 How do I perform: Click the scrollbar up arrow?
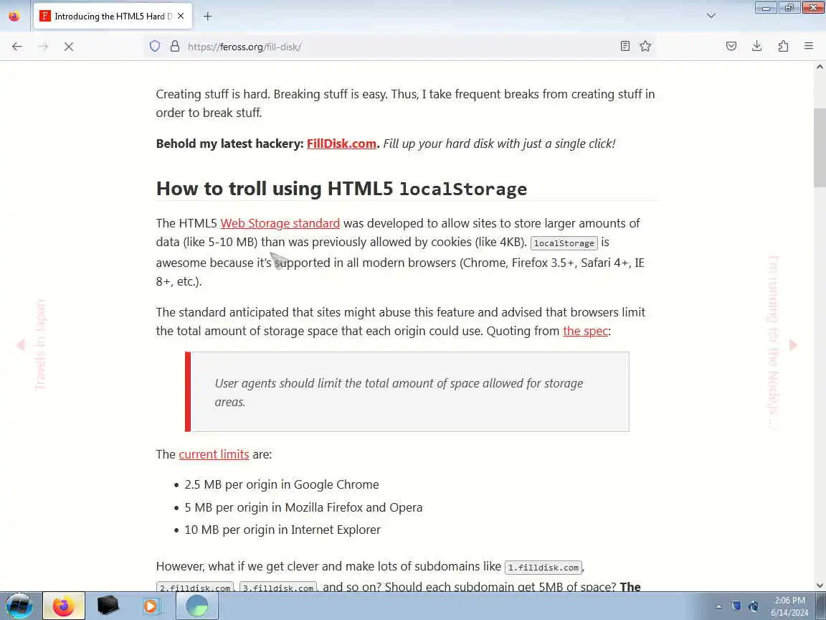tap(820, 67)
